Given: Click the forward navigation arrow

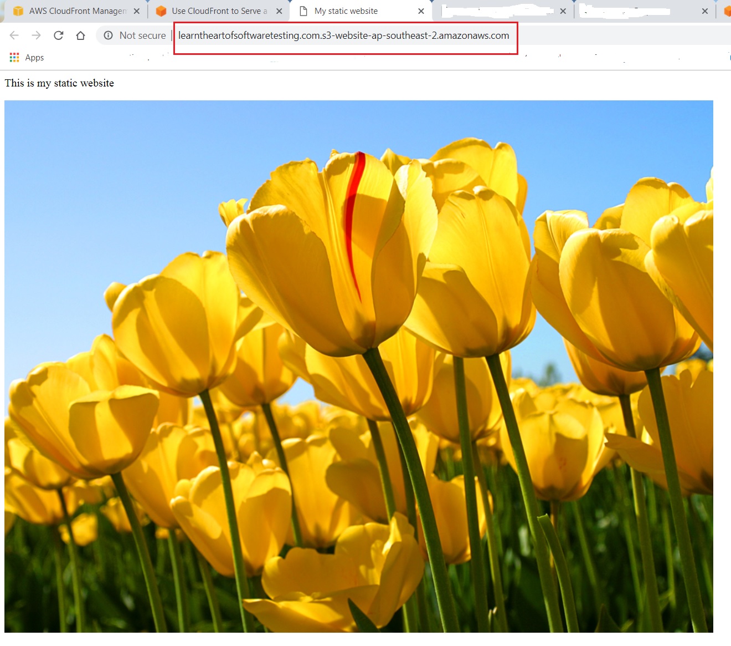Looking at the screenshot, I should pyautogui.click(x=37, y=35).
